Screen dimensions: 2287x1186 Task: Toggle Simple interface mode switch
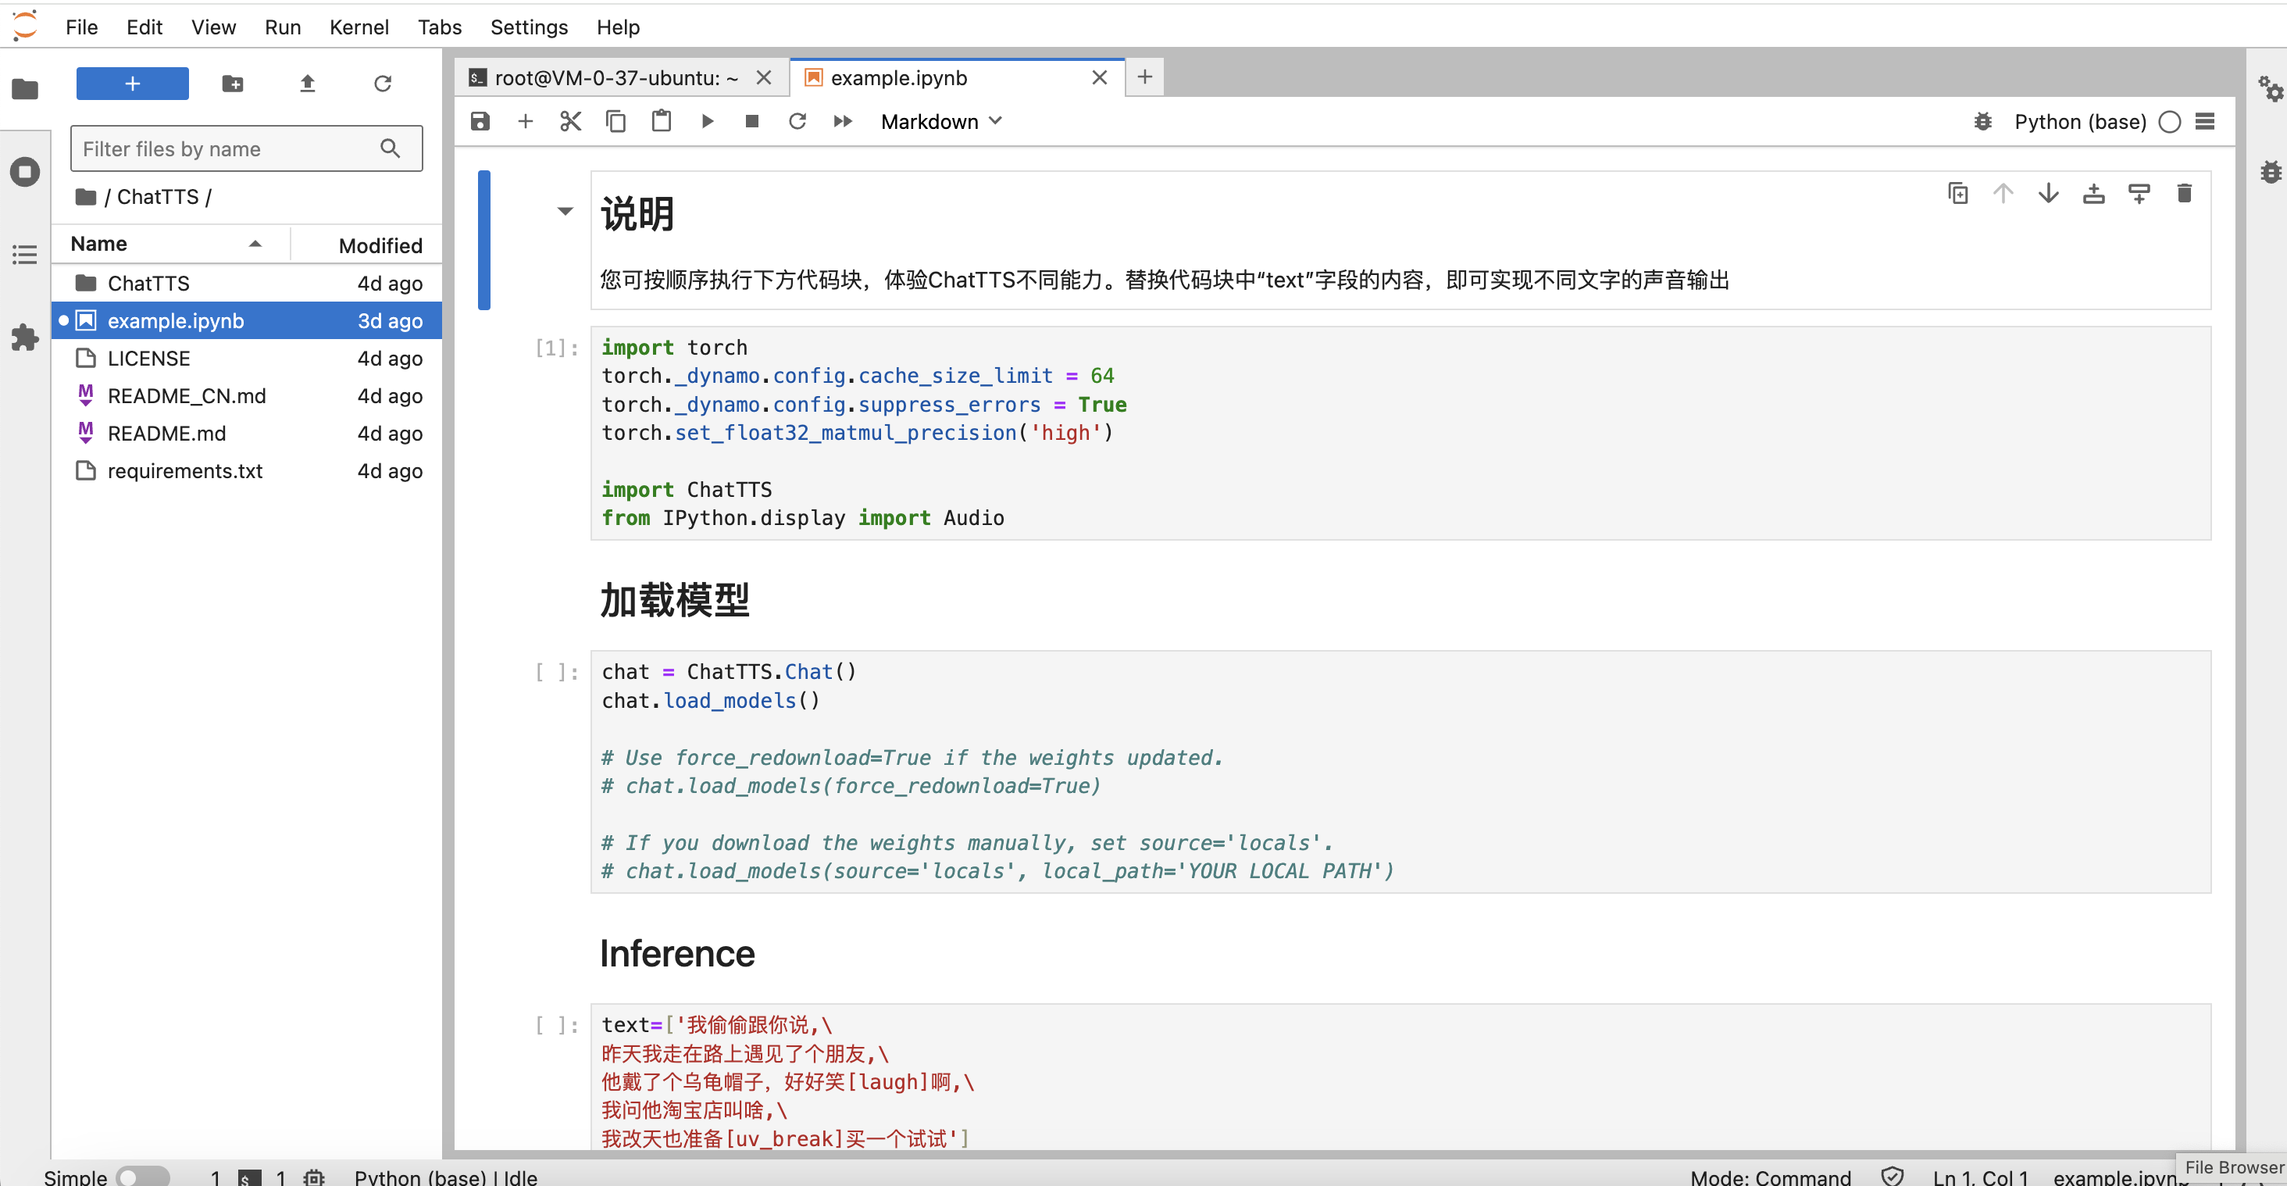pyautogui.click(x=142, y=1177)
